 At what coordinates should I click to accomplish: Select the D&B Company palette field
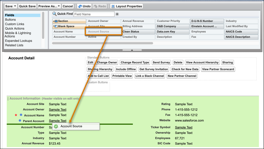pyautogui.click(x=172, y=26)
